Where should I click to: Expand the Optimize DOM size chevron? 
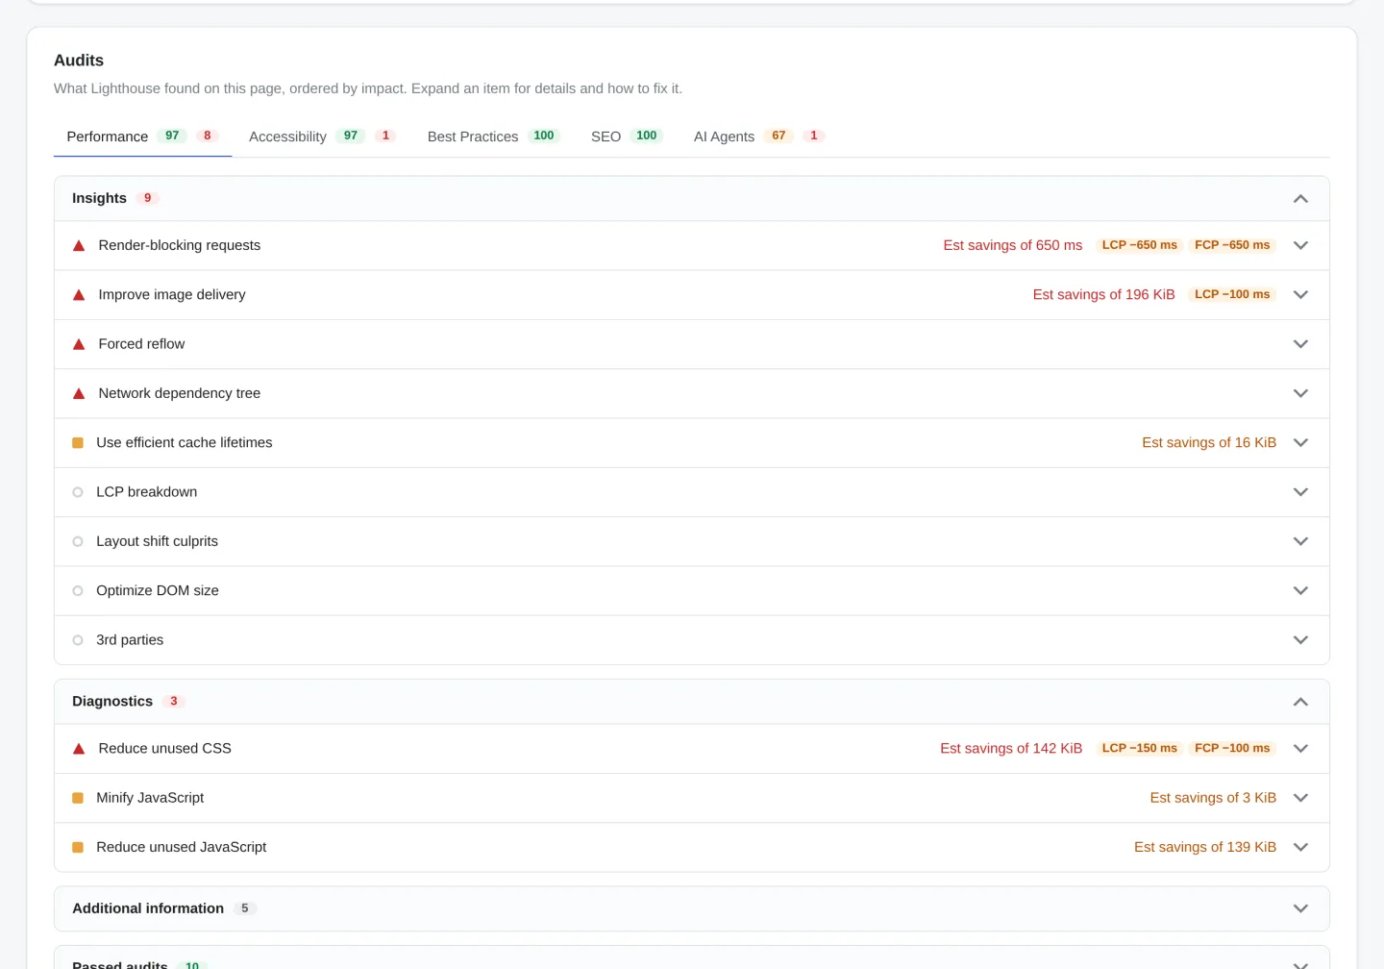point(1300,590)
